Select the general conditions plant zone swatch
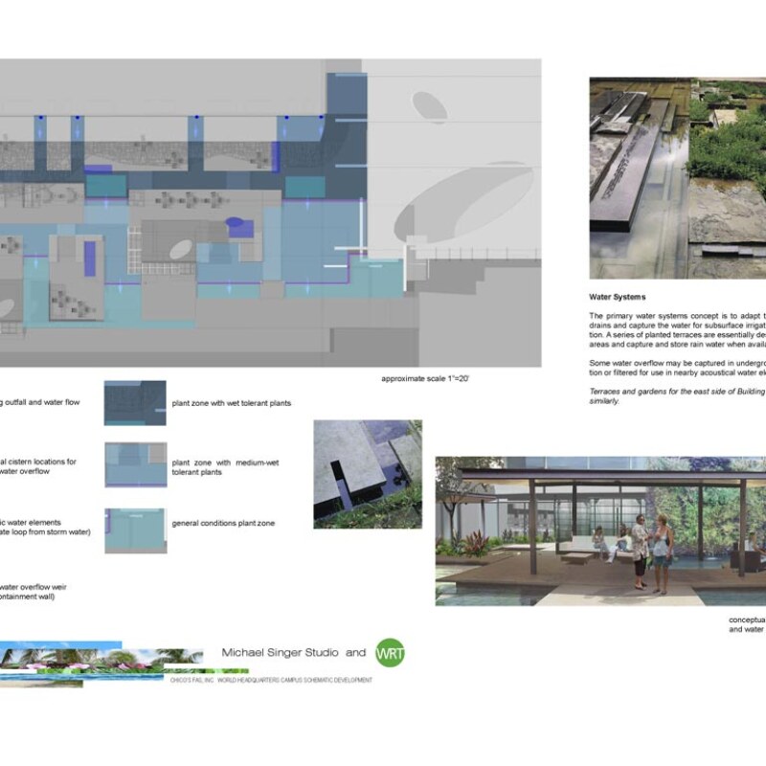 (x=136, y=530)
